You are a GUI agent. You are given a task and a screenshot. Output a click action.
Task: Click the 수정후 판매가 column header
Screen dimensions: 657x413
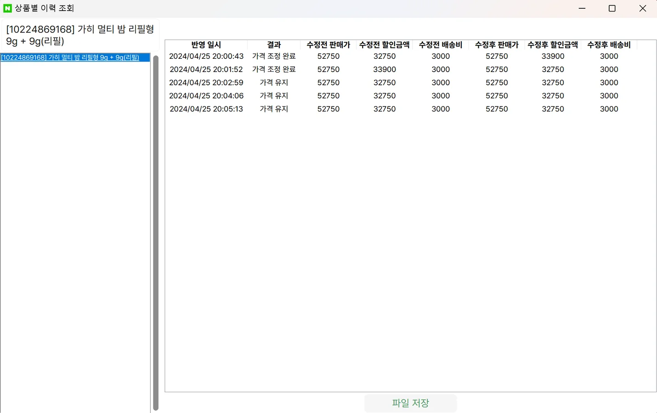(x=497, y=45)
